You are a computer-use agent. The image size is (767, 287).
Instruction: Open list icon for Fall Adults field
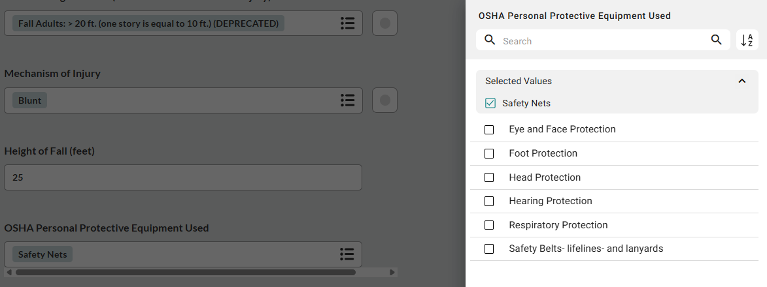click(348, 23)
